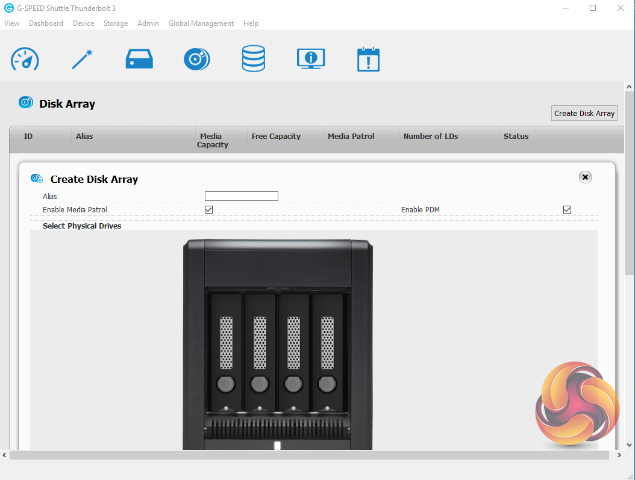Click the vertical scrollbar up arrow
635x480 pixels.
[x=629, y=87]
